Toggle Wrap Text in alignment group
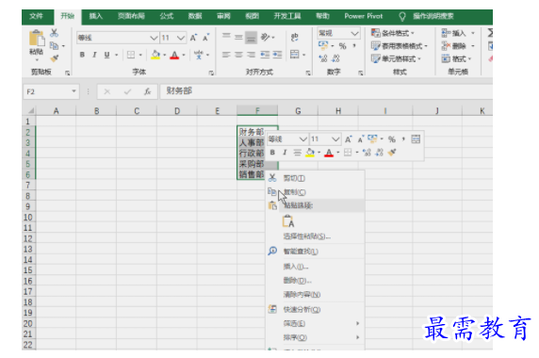This screenshot has width=539, height=358. tap(295, 37)
